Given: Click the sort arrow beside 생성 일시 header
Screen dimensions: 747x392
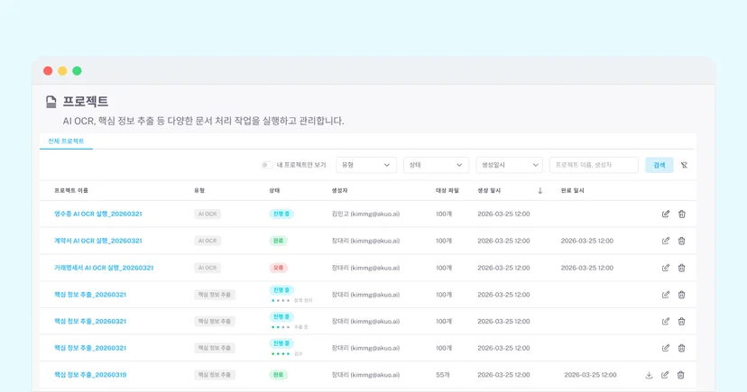Looking at the screenshot, I should point(539,190).
